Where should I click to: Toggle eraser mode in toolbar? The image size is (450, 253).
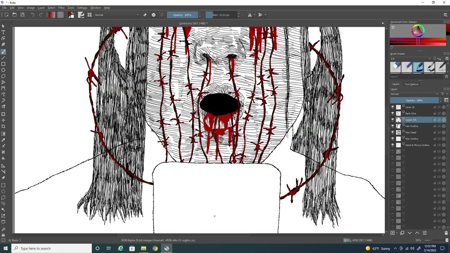coord(145,15)
